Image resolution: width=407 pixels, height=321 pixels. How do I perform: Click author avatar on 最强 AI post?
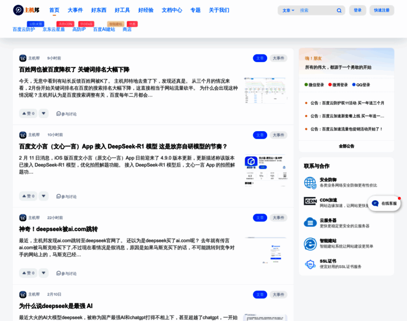[x=23, y=294]
